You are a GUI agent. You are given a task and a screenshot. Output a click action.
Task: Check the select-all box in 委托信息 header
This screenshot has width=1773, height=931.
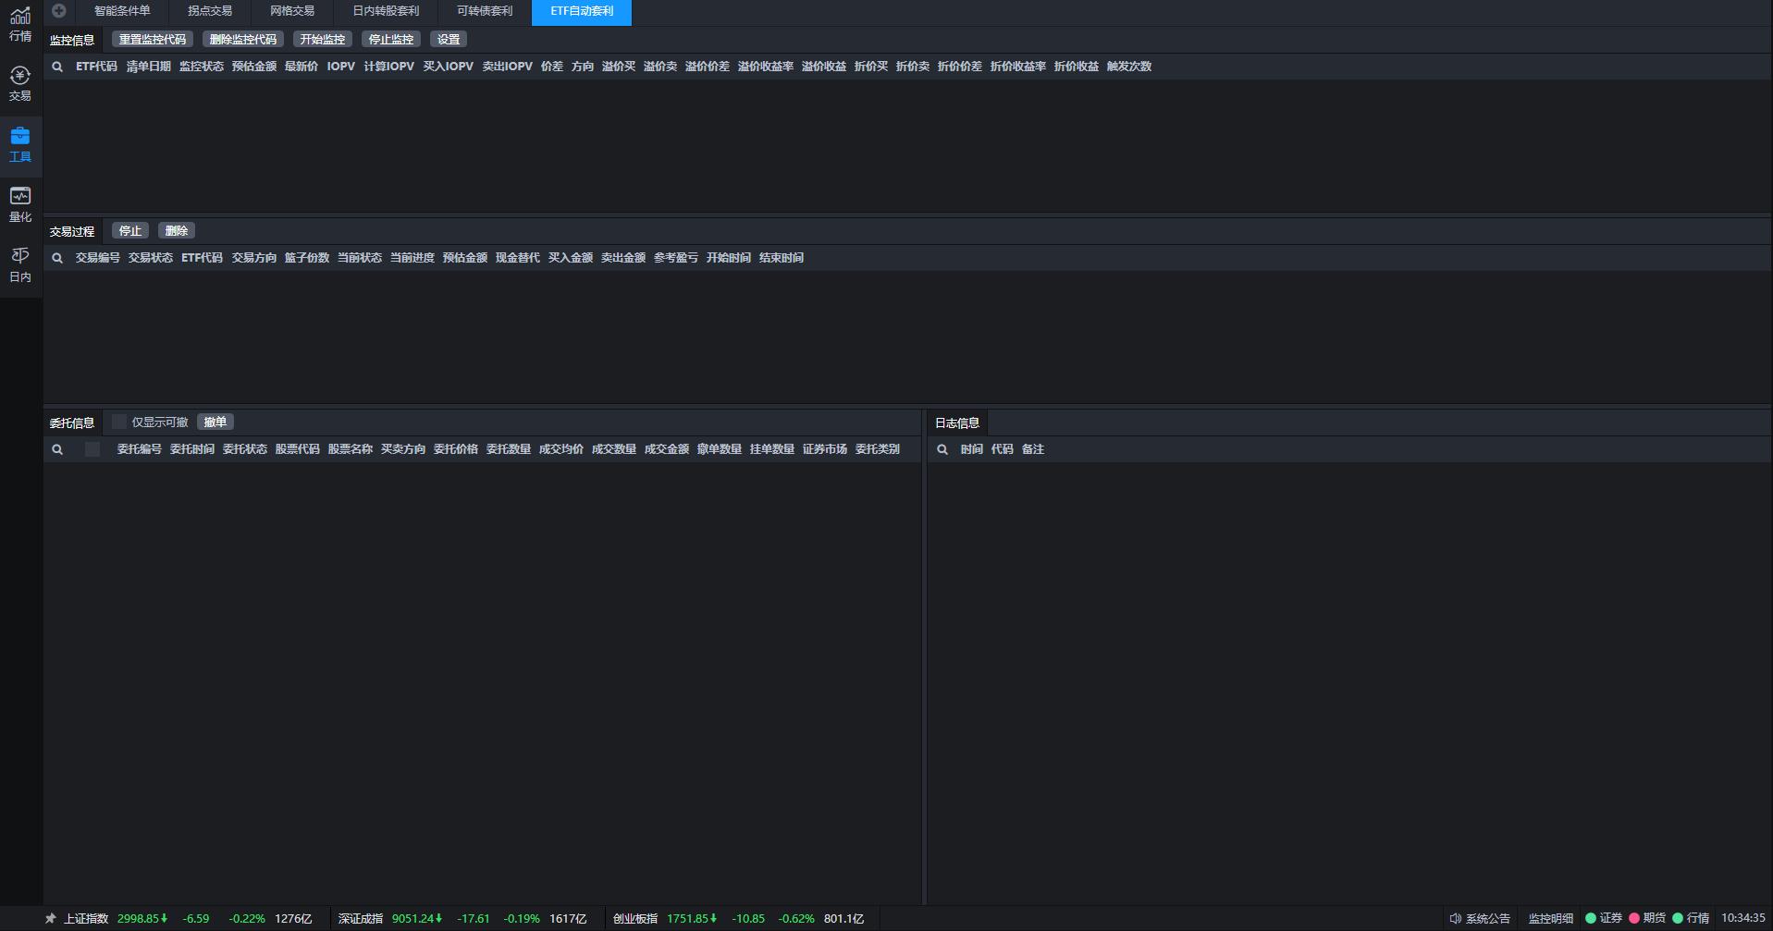pyautogui.click(x=92, y=449)
